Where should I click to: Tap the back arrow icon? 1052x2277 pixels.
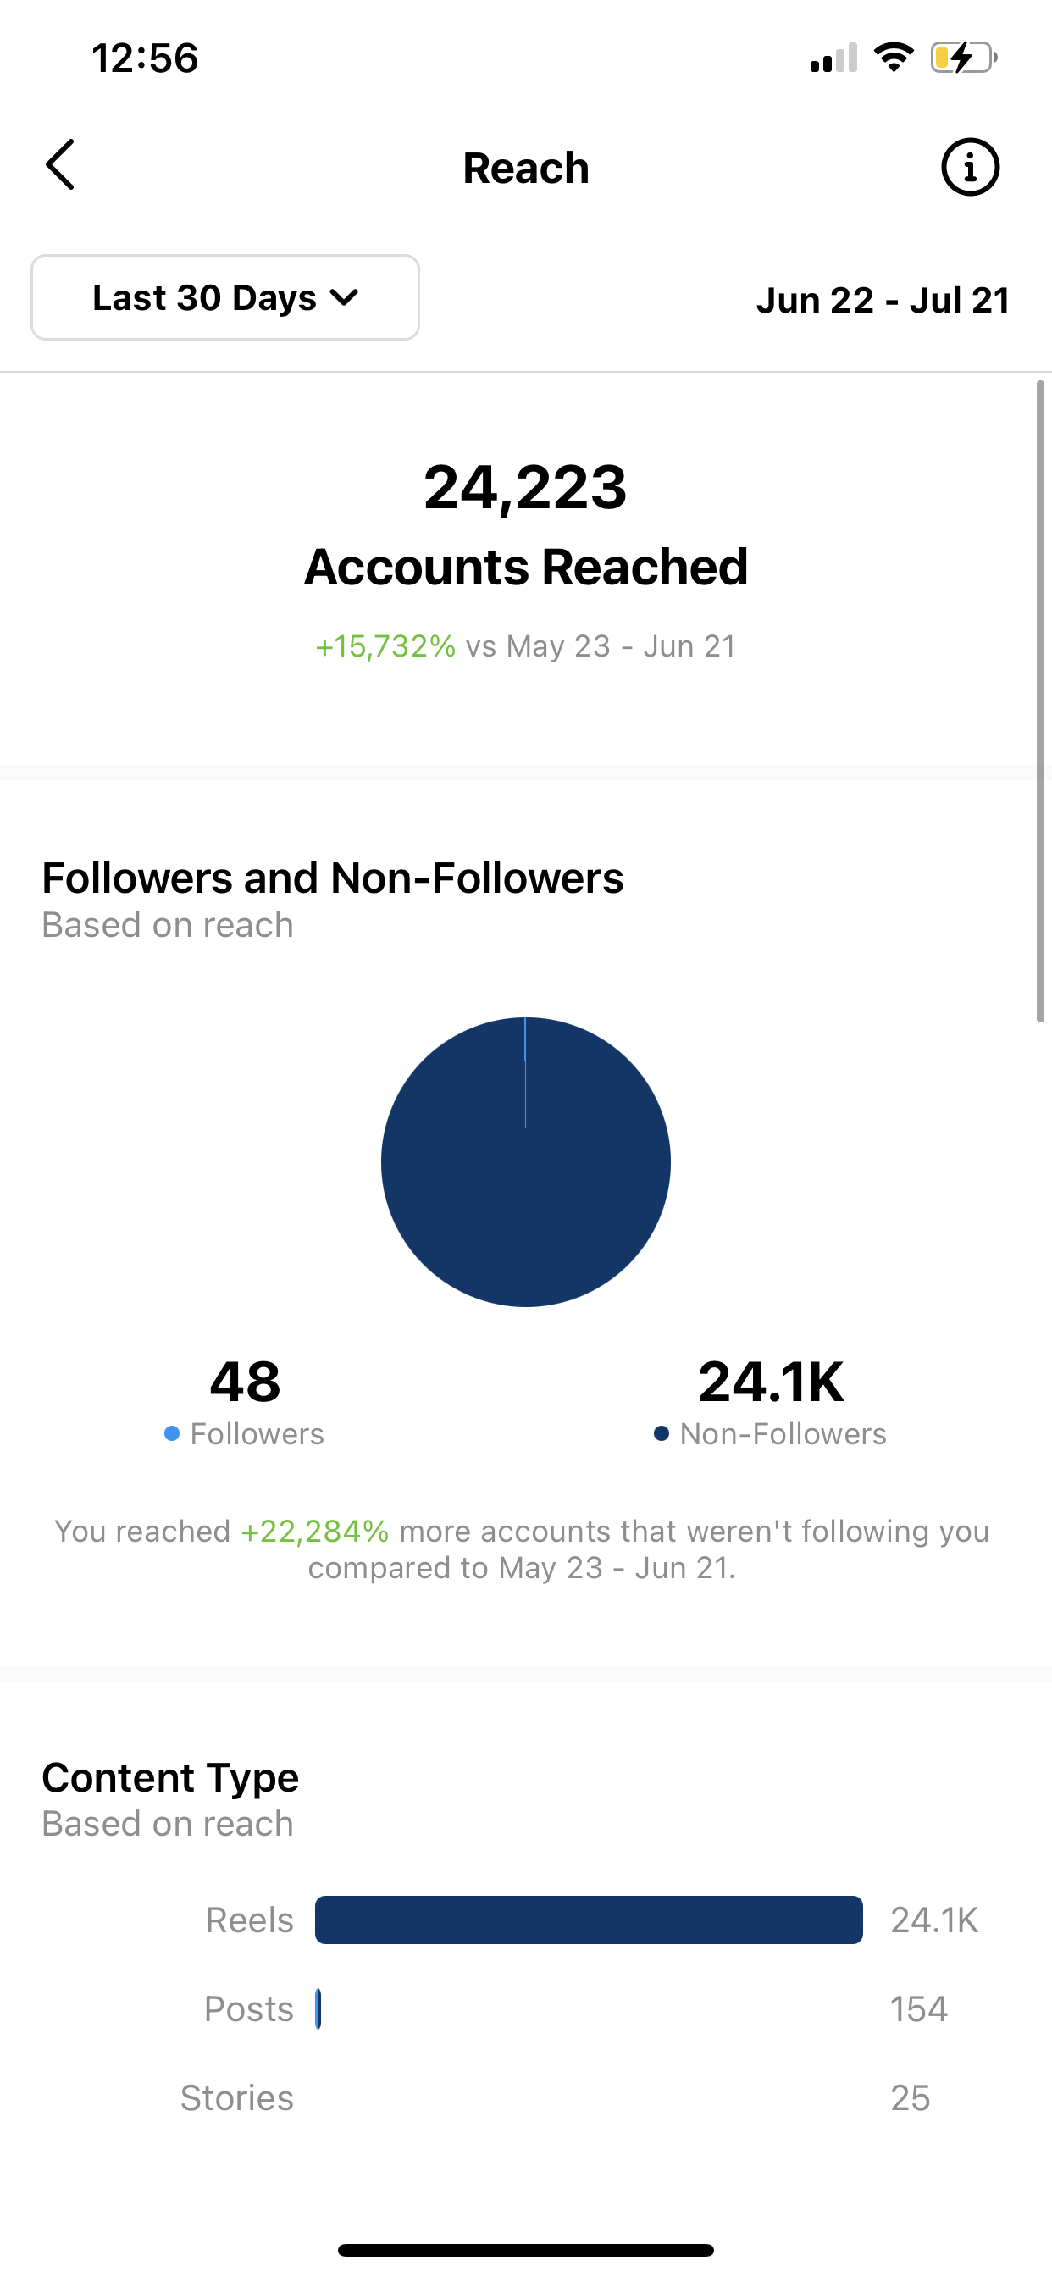60,165
